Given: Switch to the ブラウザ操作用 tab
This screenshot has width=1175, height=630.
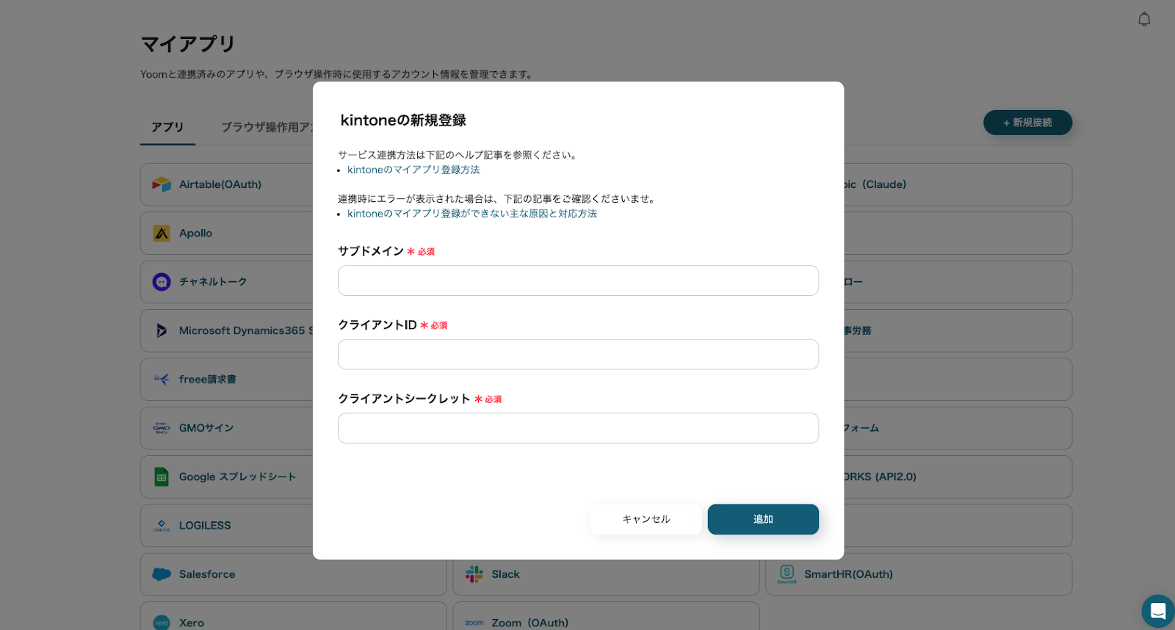Looking at the screenshot, I should (x=267, y=127).
